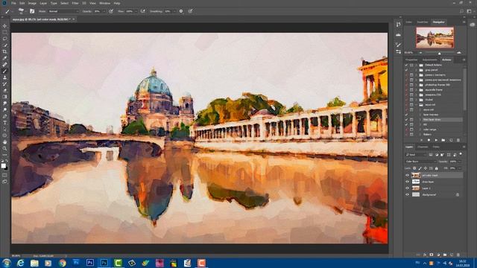Open the Flow value dropdown

[136, 11]
